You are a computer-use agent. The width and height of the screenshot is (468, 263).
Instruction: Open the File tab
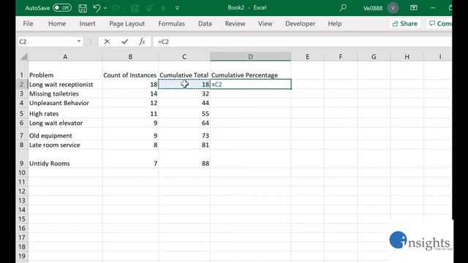coord(28,23)
